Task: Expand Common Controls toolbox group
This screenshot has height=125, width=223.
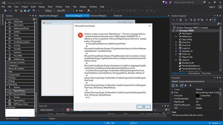Action: (x=7, y=62)
